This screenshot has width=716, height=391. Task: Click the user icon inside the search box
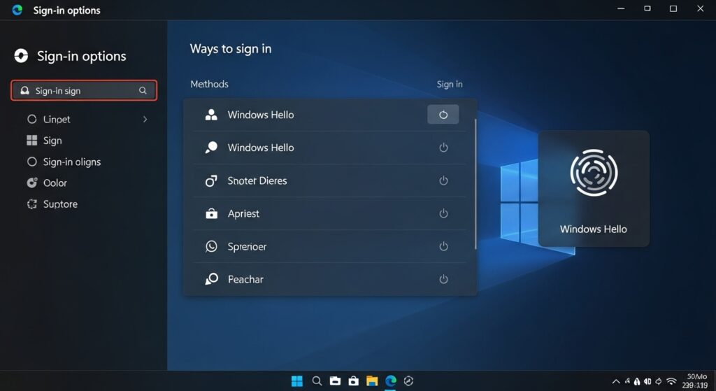tap(24, 90)
